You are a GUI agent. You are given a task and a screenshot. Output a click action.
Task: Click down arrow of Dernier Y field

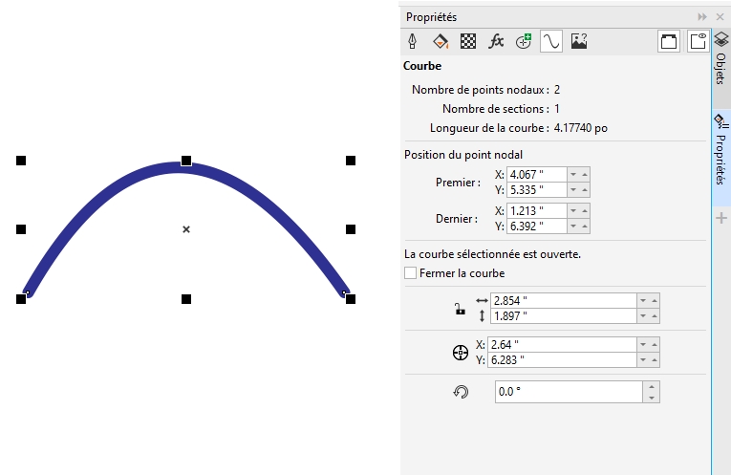pos(572,226)
